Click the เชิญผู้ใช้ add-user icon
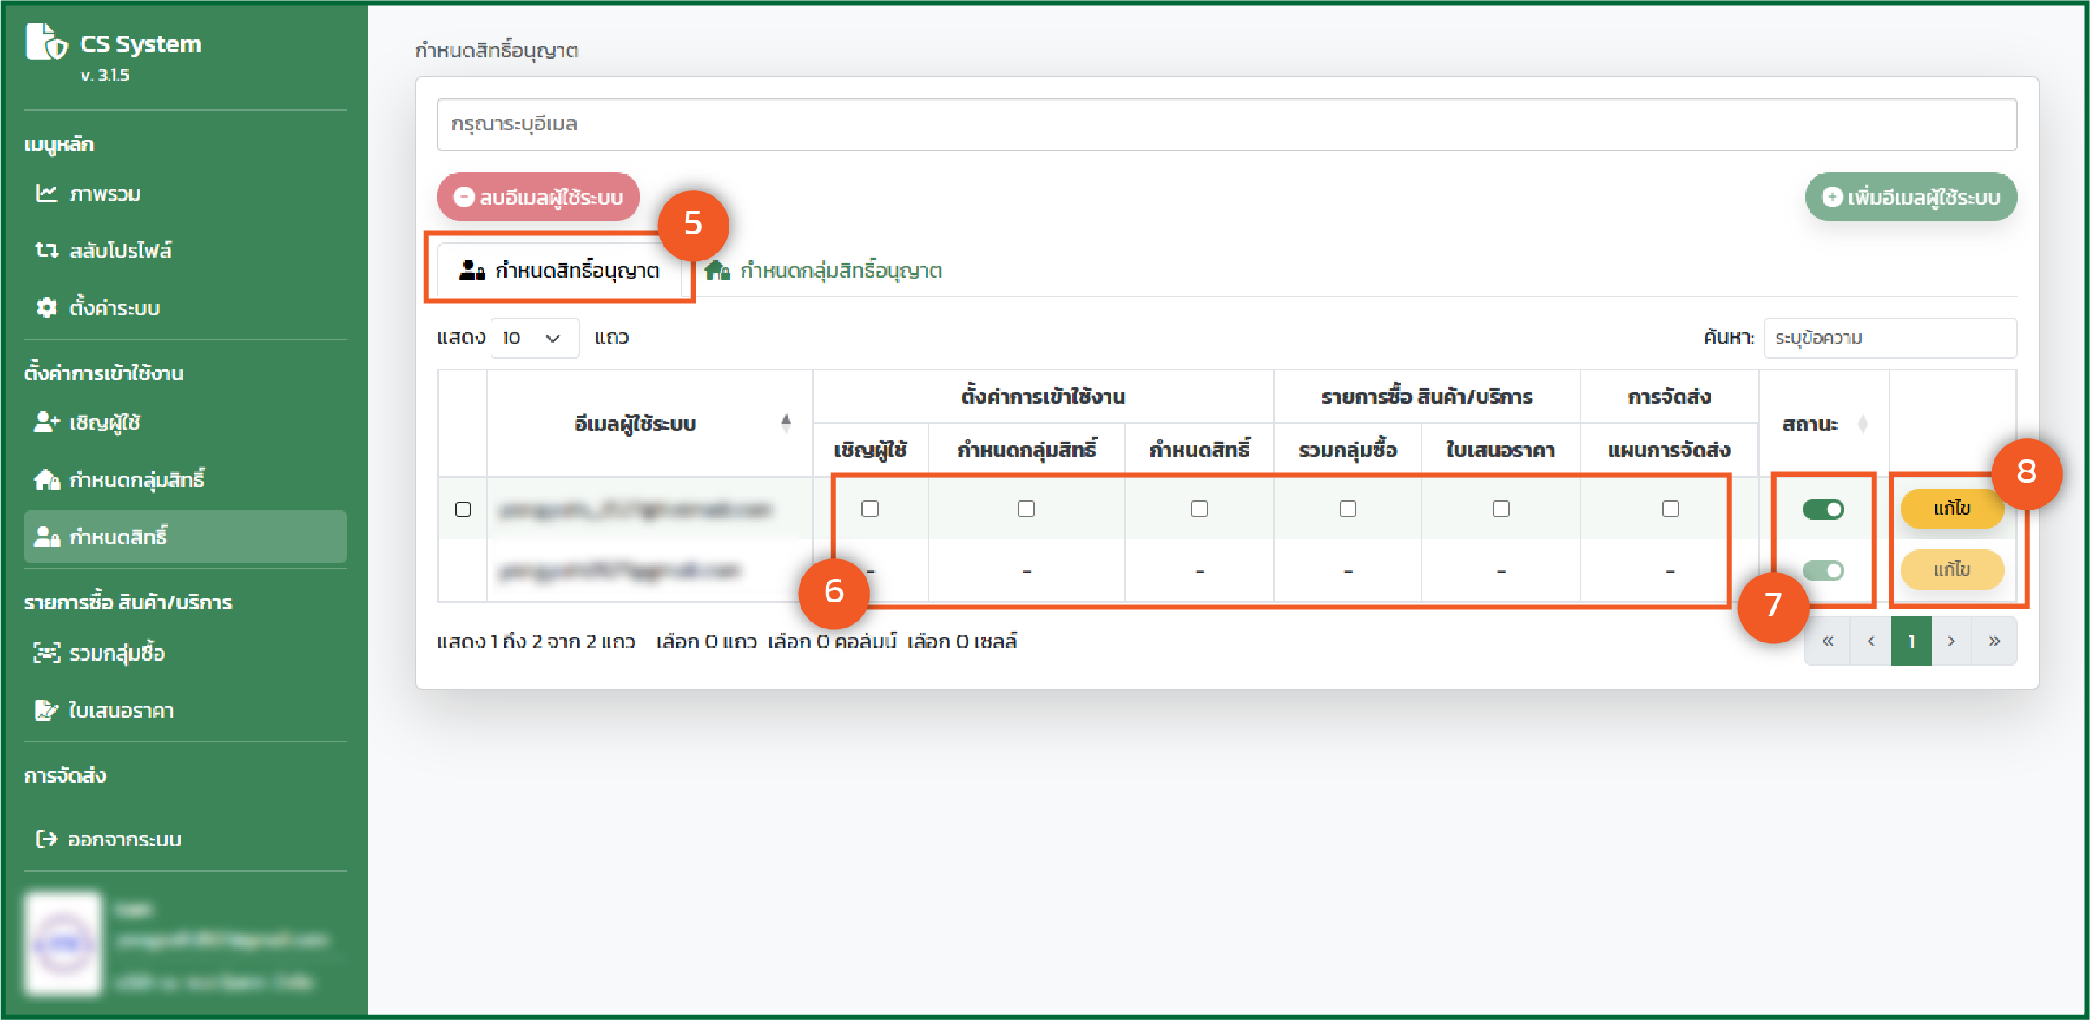Image resolution: width=2090 pixels, height=1020 pixels. tap(46, 423)
